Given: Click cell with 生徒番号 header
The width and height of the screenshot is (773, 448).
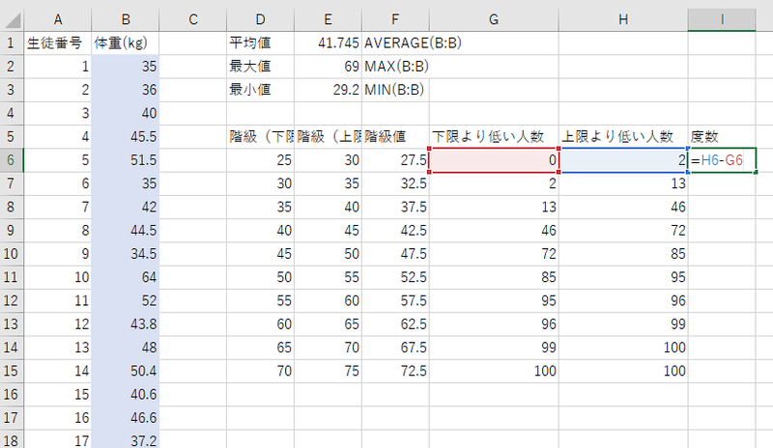Looking at the screenshot, I should (58, 42).
